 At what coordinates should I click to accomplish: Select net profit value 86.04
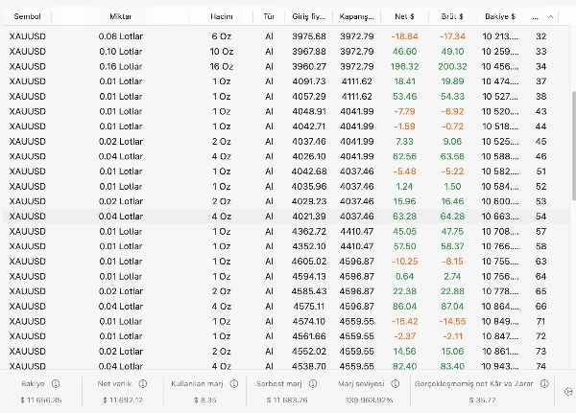click(404, 307)
